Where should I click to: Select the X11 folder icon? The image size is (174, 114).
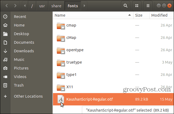pos(61,87)
